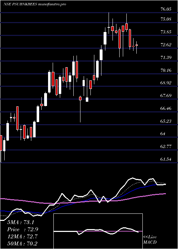This screenshot has width=178, height=249.
Task: Click the 50MA : 70.2 value
Action: (23, 244)
